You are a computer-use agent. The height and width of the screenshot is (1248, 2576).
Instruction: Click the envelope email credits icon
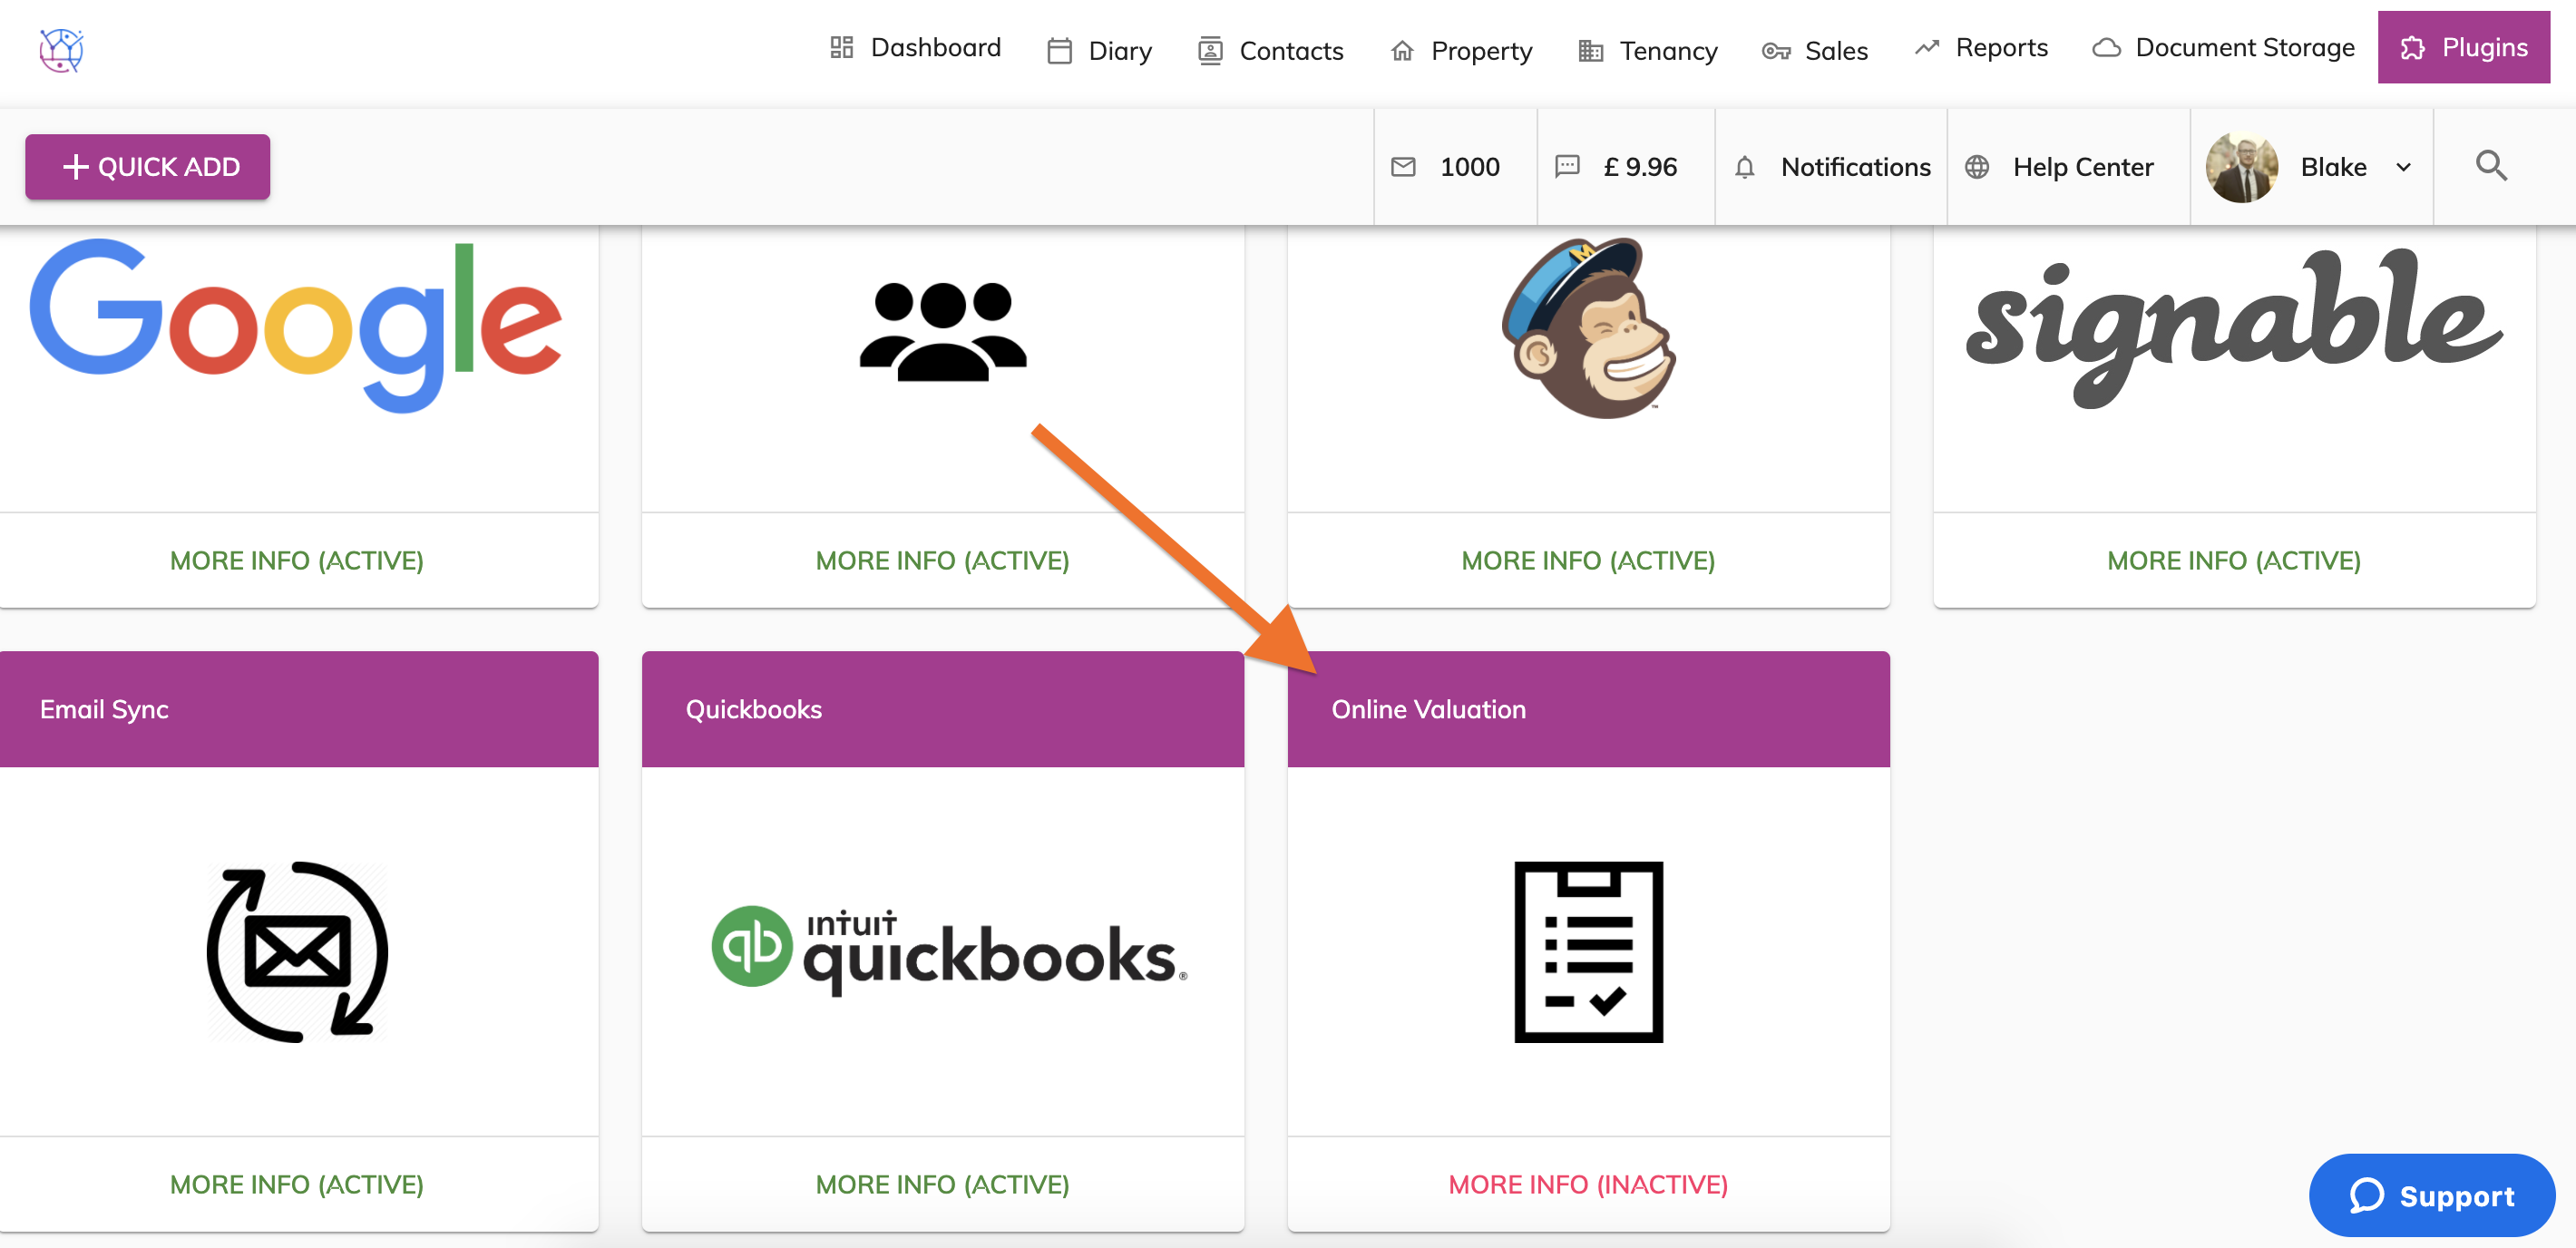(1403, 167)
